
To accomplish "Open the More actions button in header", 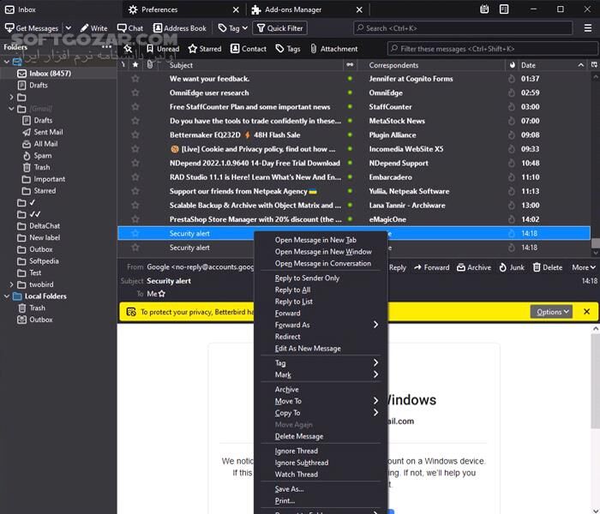I will tap(584, 267).
